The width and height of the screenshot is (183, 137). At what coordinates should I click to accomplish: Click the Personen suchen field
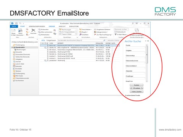pos(121,29)
